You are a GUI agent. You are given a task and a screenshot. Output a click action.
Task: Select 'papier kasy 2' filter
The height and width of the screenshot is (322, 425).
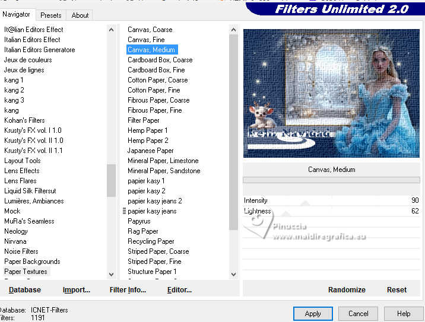(x=147, y=191)
